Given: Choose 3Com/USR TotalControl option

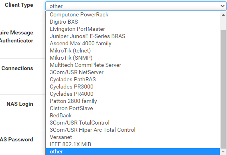Looking at the screenshot, I should coord(133,123).
